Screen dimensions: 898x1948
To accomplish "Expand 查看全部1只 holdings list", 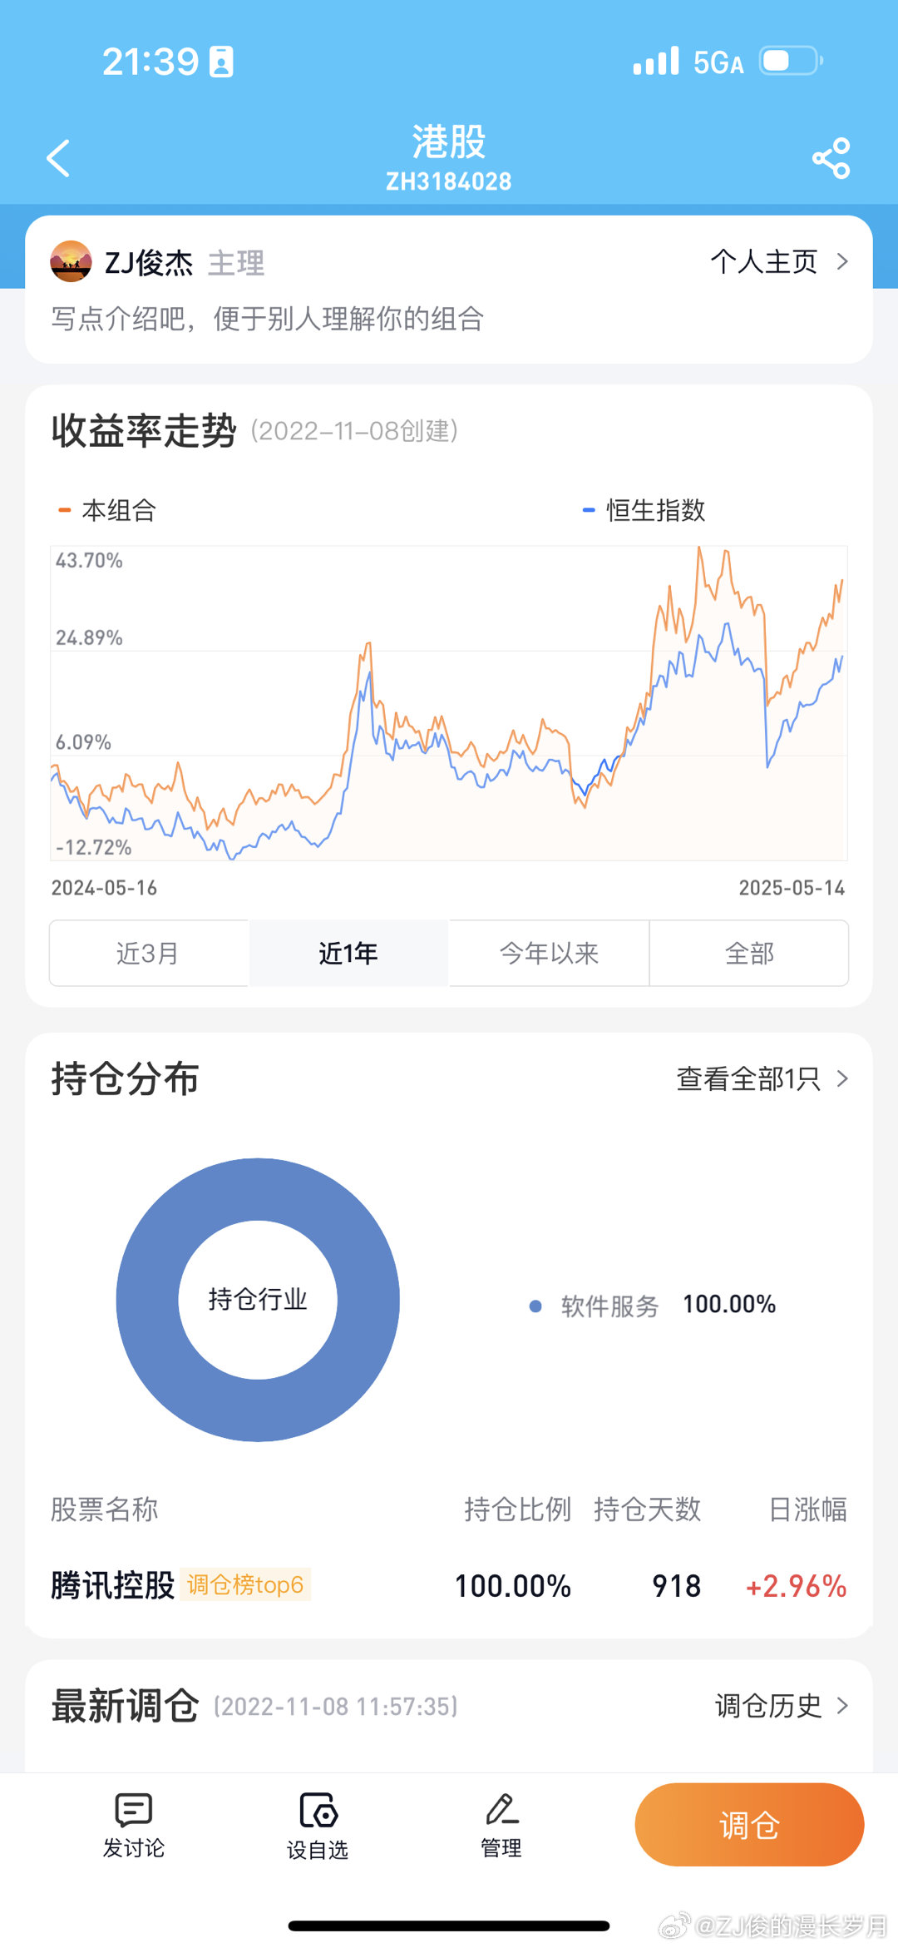I will [x=762, y=1079].
